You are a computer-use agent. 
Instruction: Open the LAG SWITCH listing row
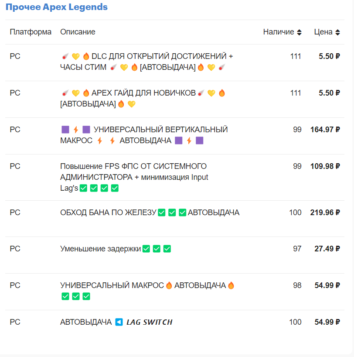pos(149,322)
